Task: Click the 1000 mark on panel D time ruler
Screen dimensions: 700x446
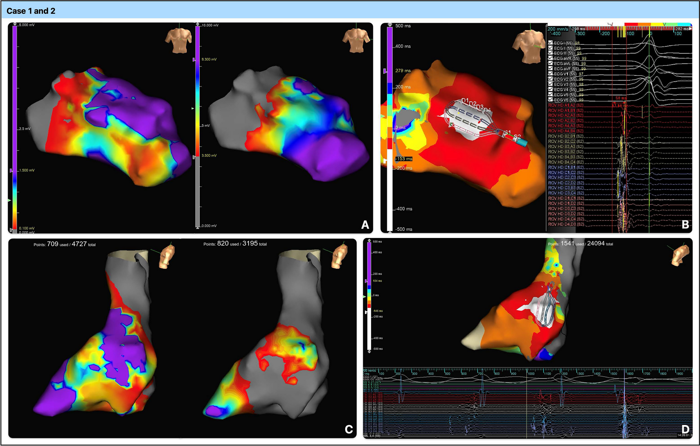Action: pos(530,374)
